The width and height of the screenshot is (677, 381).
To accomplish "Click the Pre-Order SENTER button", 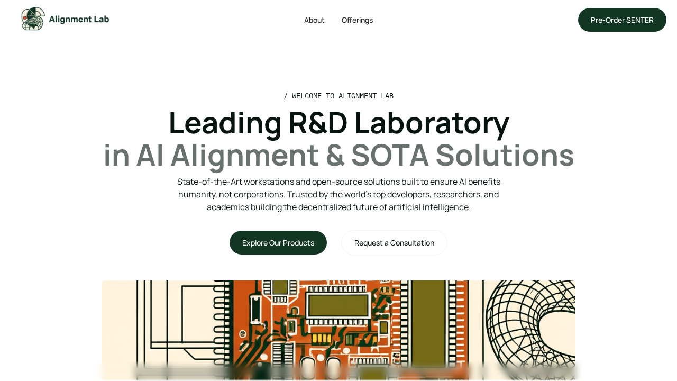I will pyautogui.click(x=622, y=20).
